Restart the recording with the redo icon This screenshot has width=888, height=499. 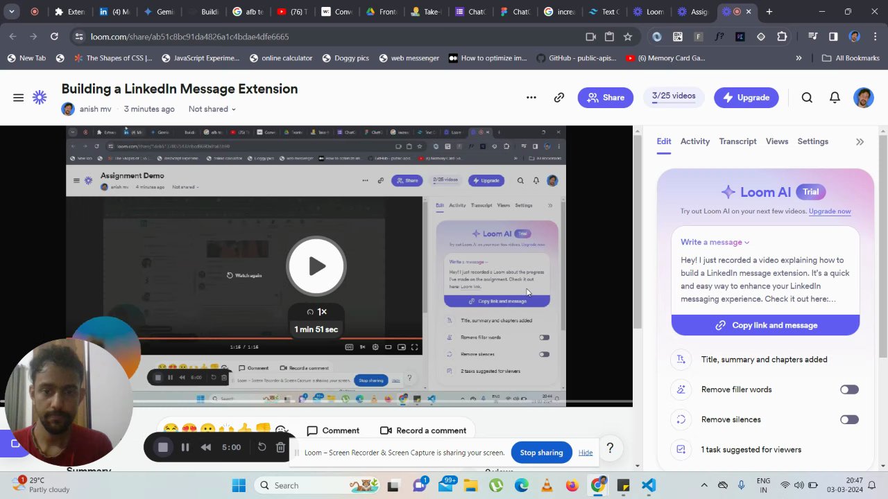(262, 447)
